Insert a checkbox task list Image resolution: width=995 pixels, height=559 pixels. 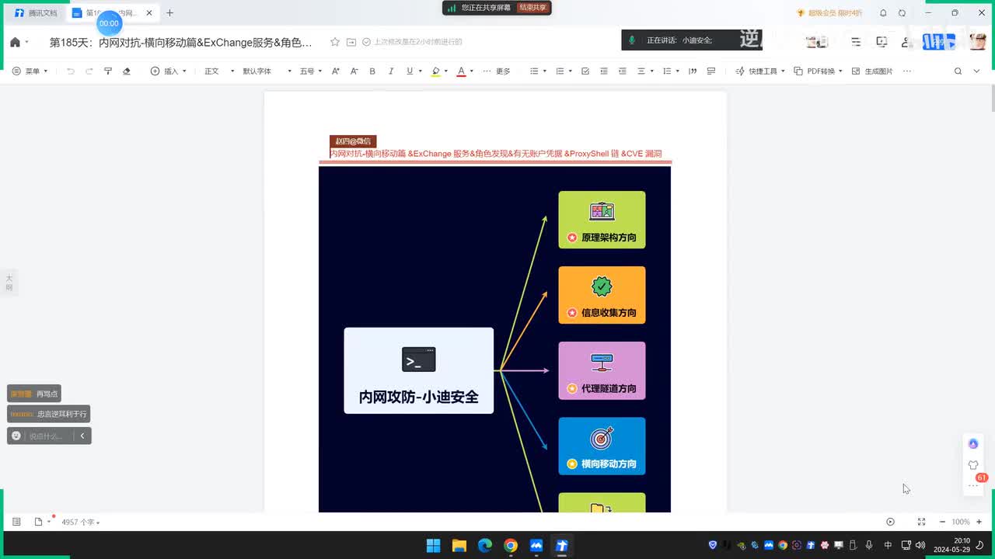pos(585,71)
